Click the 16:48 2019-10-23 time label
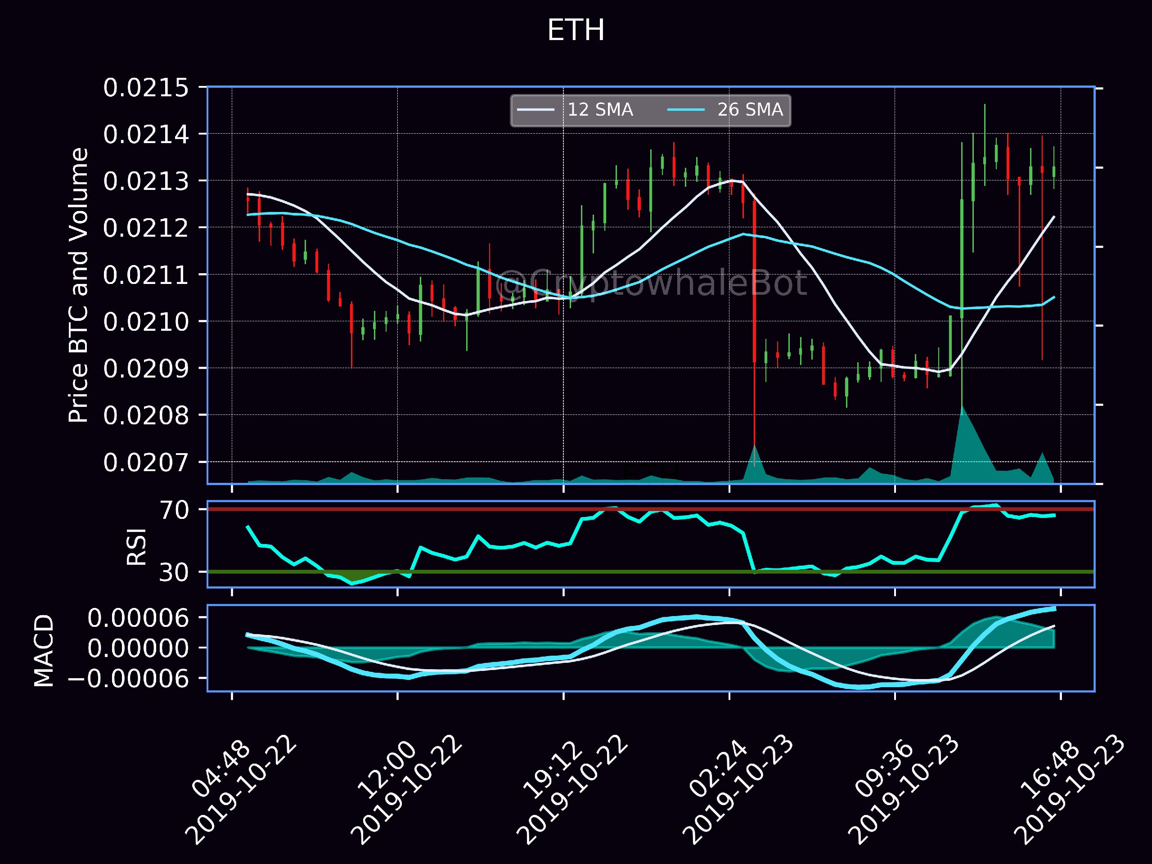Screen dimensions: 1152x864 1069,789
